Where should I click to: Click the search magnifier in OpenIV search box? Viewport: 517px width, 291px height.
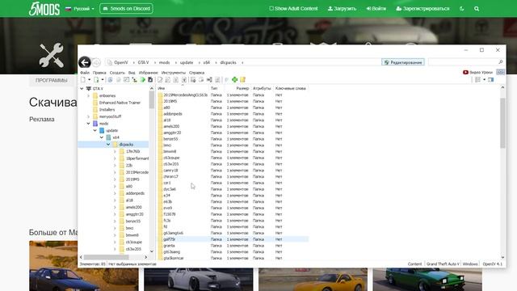[x=500, y=62]
